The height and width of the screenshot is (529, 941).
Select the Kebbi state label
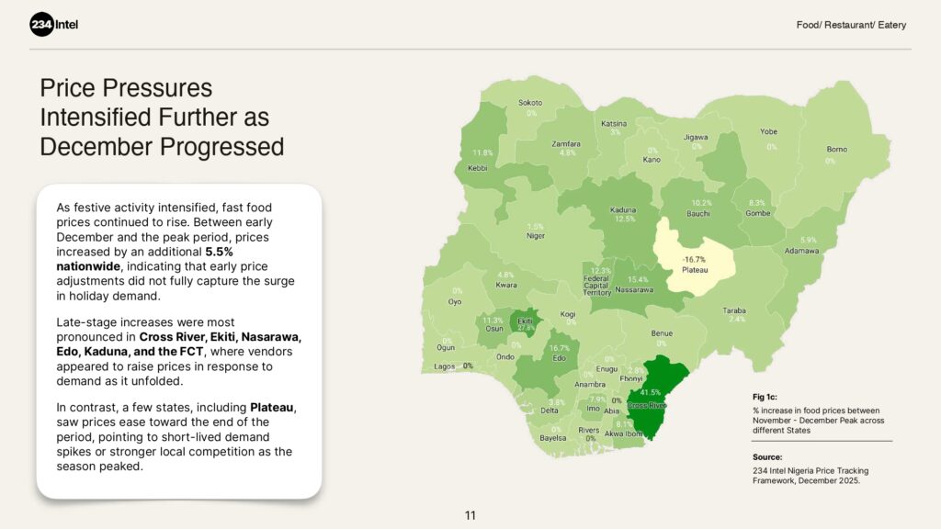click(x=478, y=168)
